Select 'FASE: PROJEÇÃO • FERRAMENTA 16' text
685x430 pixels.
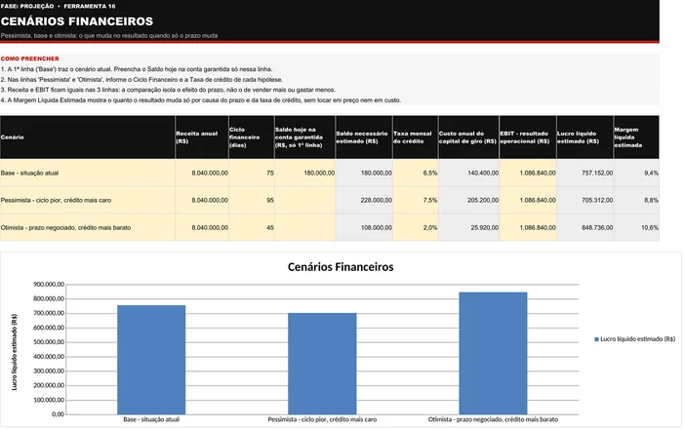point(59,6)
